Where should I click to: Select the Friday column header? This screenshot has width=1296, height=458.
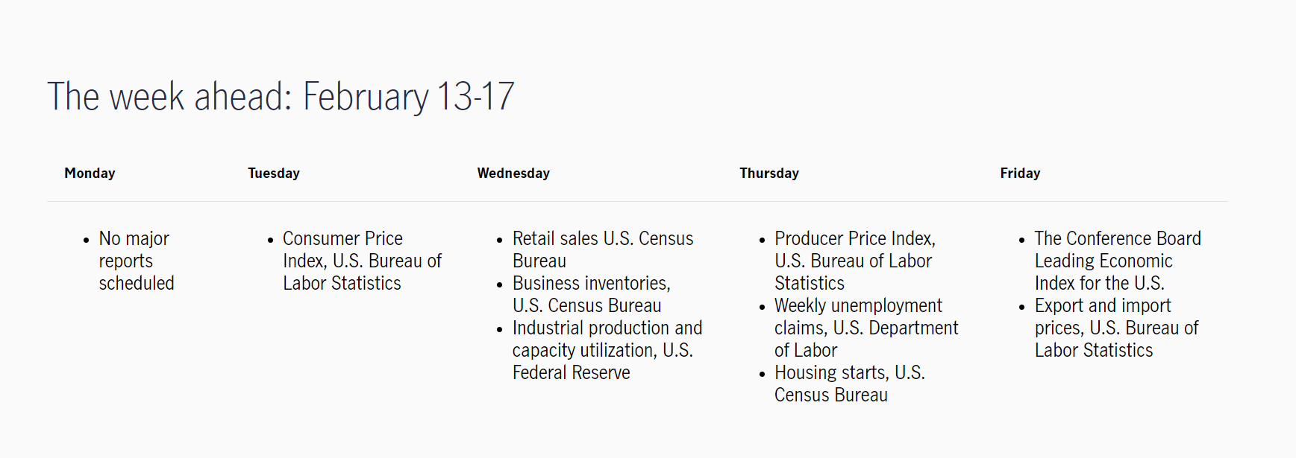1020,174
